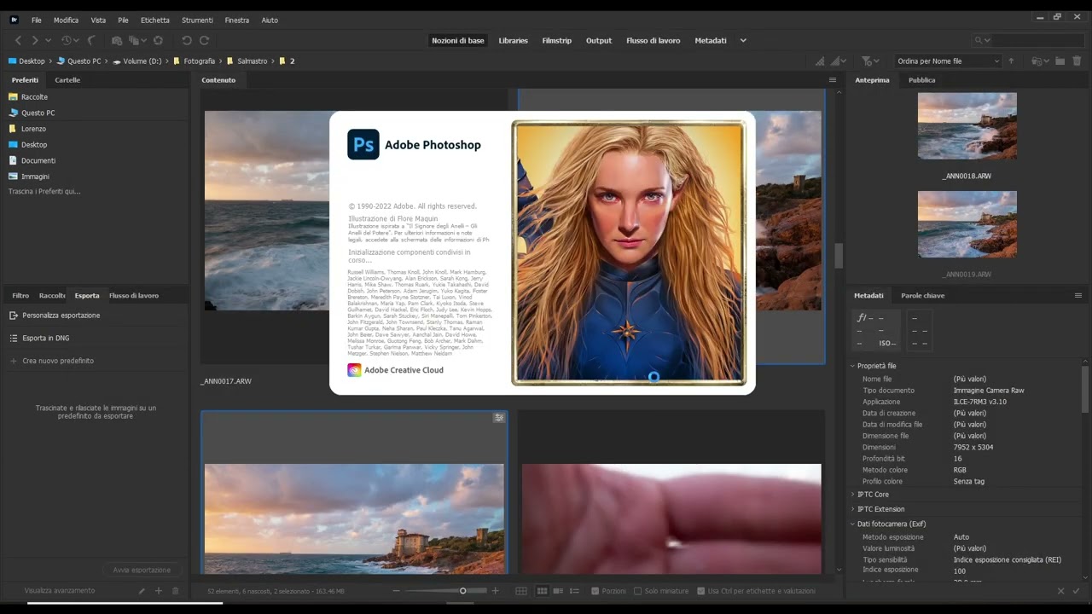The width and height of the screenshot is (1092, 614).
Task: Click the boomerang return-to-app icon
Action: click(x=91, y=40)
